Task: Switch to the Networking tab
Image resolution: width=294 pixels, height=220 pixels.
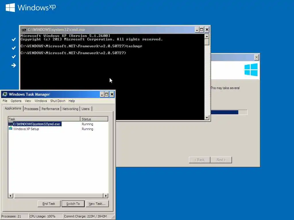Action: [x=70, y=109]
